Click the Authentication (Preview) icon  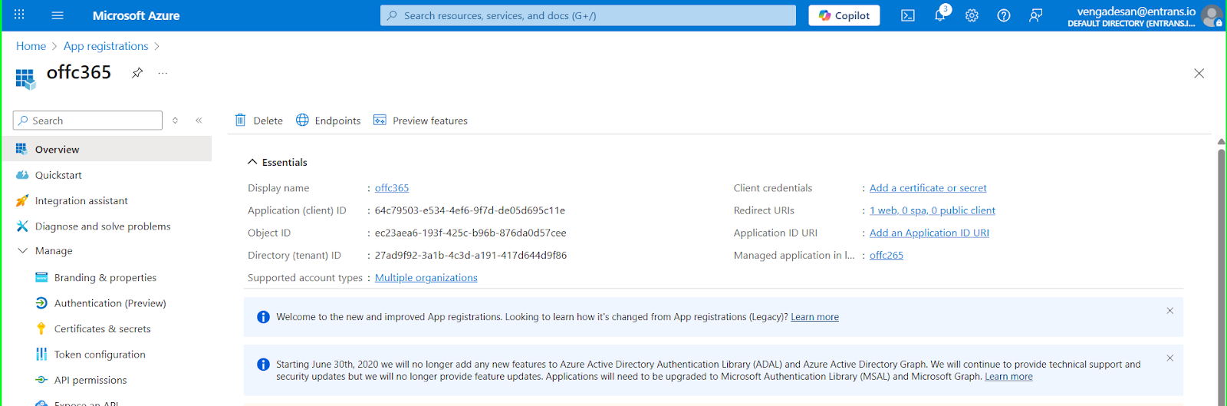coord(41,303)
